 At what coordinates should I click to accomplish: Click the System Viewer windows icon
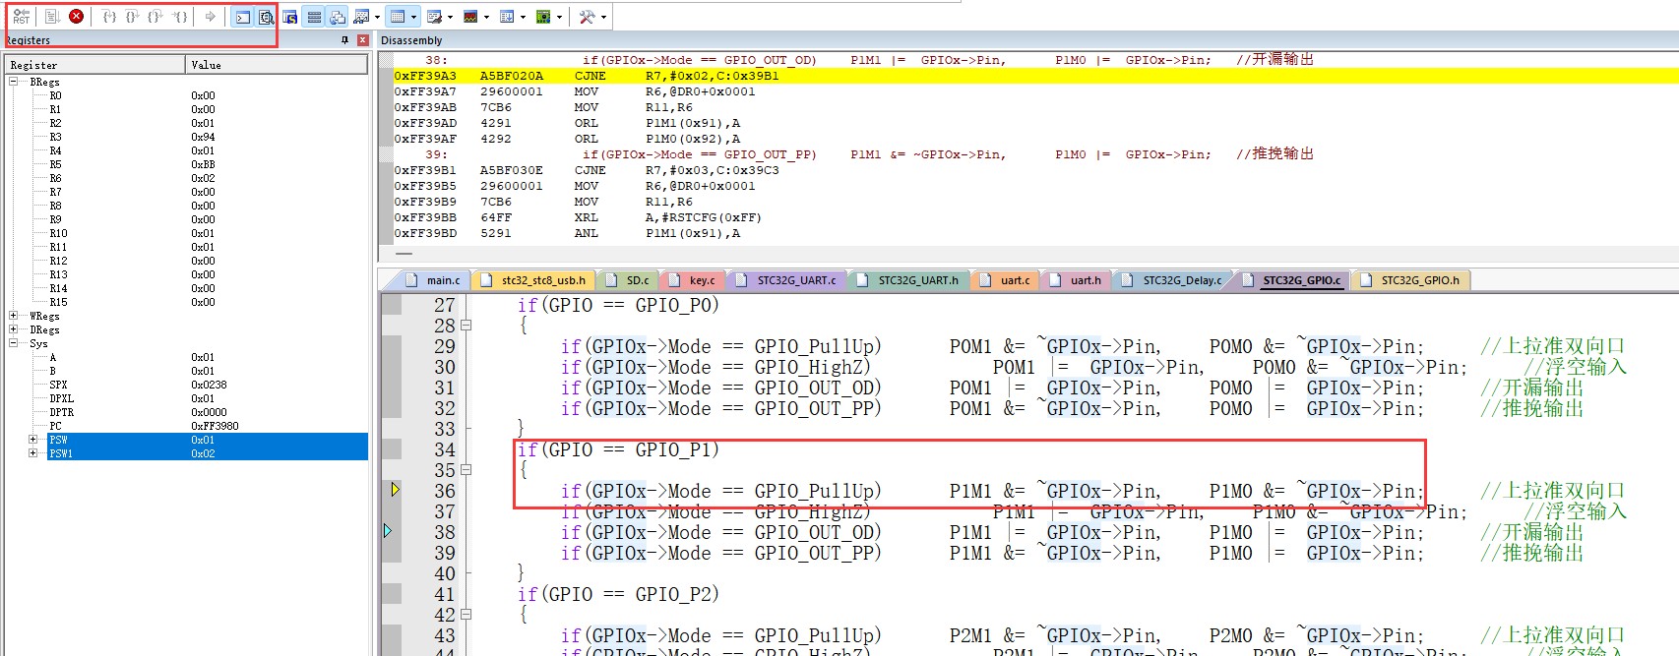(x=543, y=17)
